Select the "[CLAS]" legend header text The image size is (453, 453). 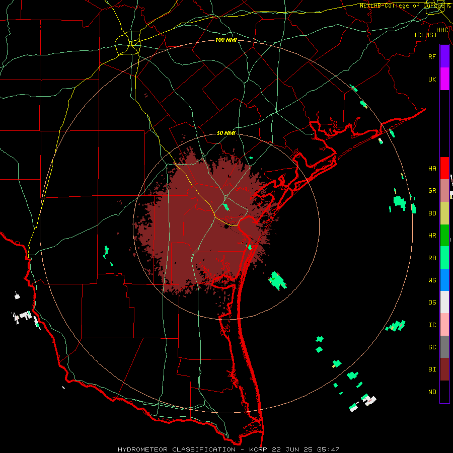pyautogui.click(x=425, y=35)
